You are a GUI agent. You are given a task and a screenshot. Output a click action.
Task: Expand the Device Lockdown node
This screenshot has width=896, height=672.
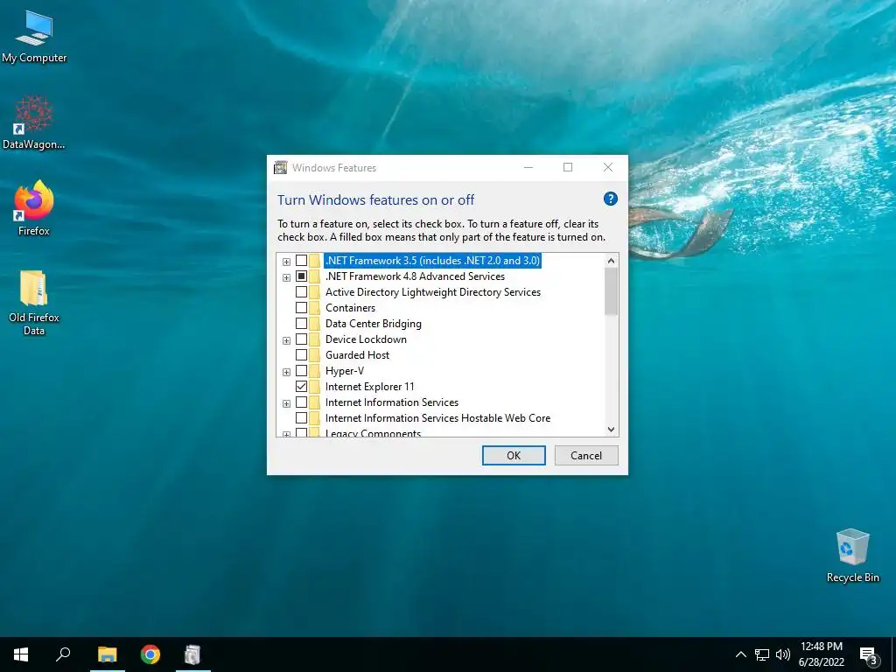(x=286, y=340)
